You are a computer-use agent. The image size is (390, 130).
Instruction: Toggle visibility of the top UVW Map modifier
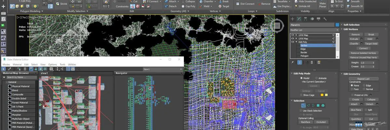tap(292, 35)
